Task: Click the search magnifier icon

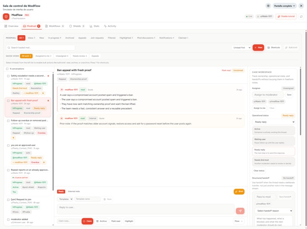Action: point(9,48)
